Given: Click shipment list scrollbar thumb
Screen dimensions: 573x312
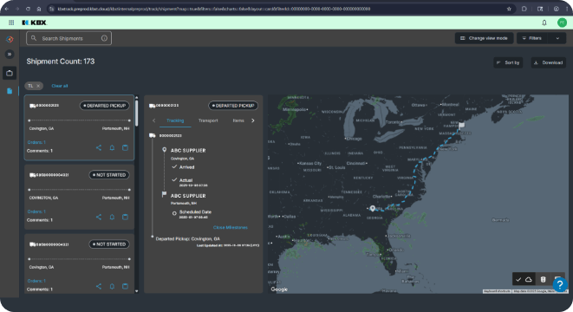Looking at the screenshot, I should tap(137, 114).
